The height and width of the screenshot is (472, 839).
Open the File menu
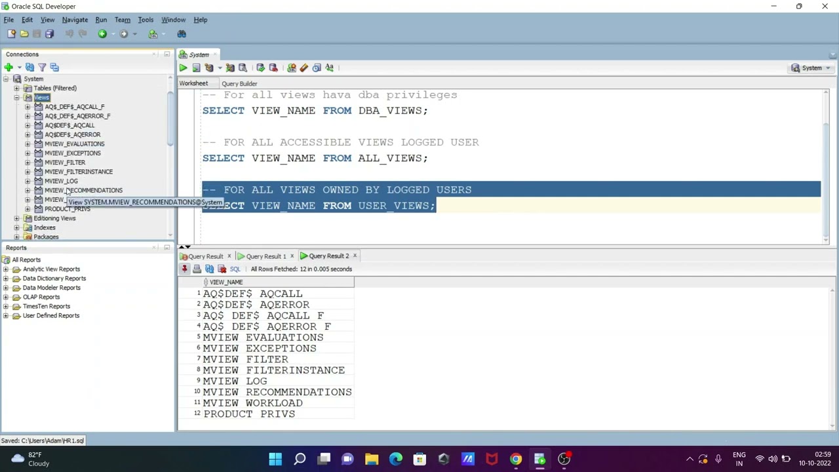pos(9,20)
